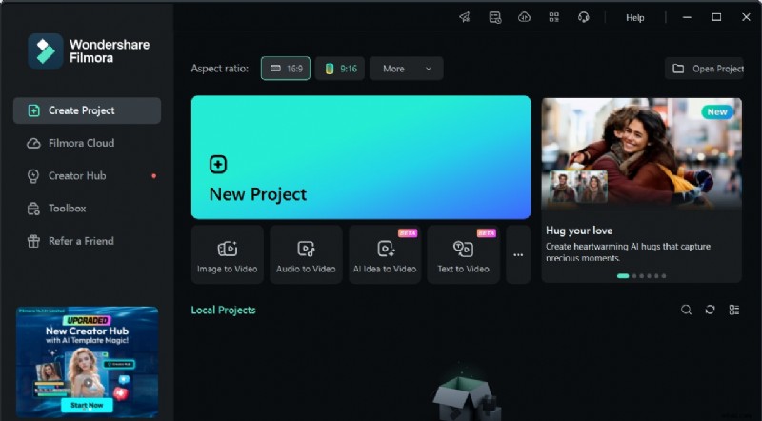Screen dimensions: 762x421
Task: Start the Text to Video tool
Action: tap(463, 254)
